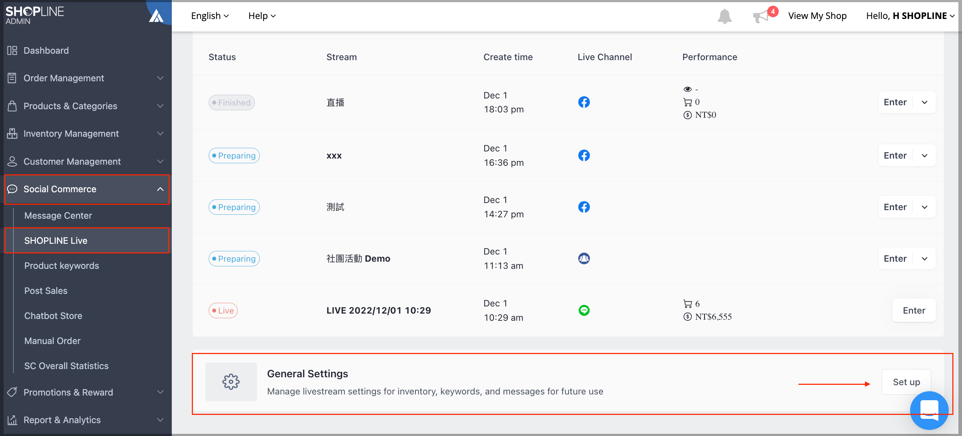Open the megaphone announcements icon
This screenshot has width=962, height=436.
point(761,17)
